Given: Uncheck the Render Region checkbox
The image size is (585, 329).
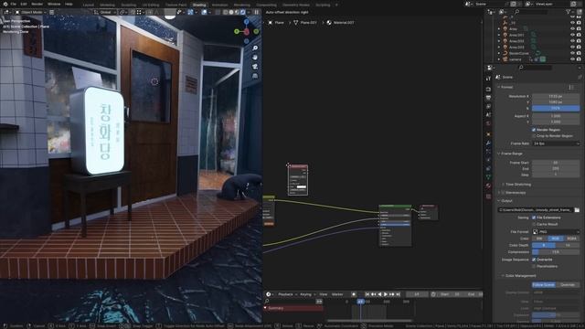Looking at the screenshot, I should [x=534, y=130].
